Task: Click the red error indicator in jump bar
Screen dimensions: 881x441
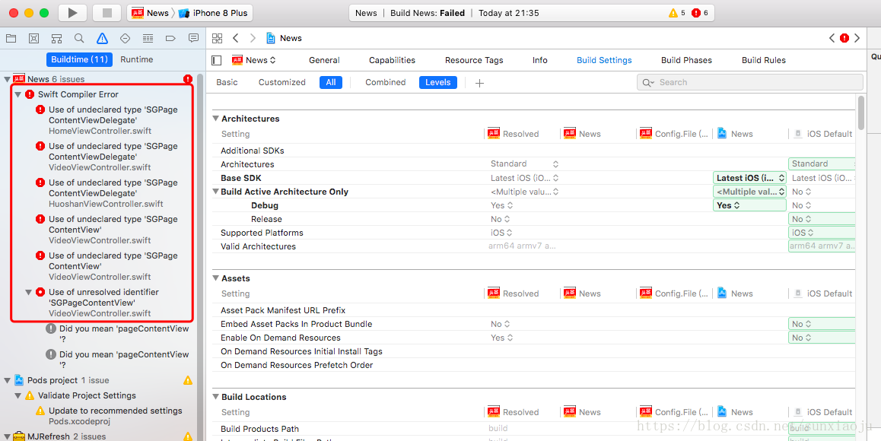Action: (844, 38)
